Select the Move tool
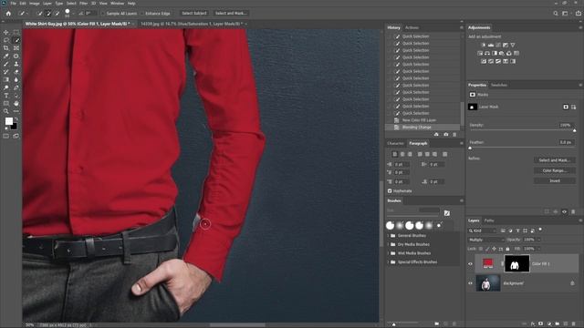This screenshot has width=584, height=328. [6, 33]
